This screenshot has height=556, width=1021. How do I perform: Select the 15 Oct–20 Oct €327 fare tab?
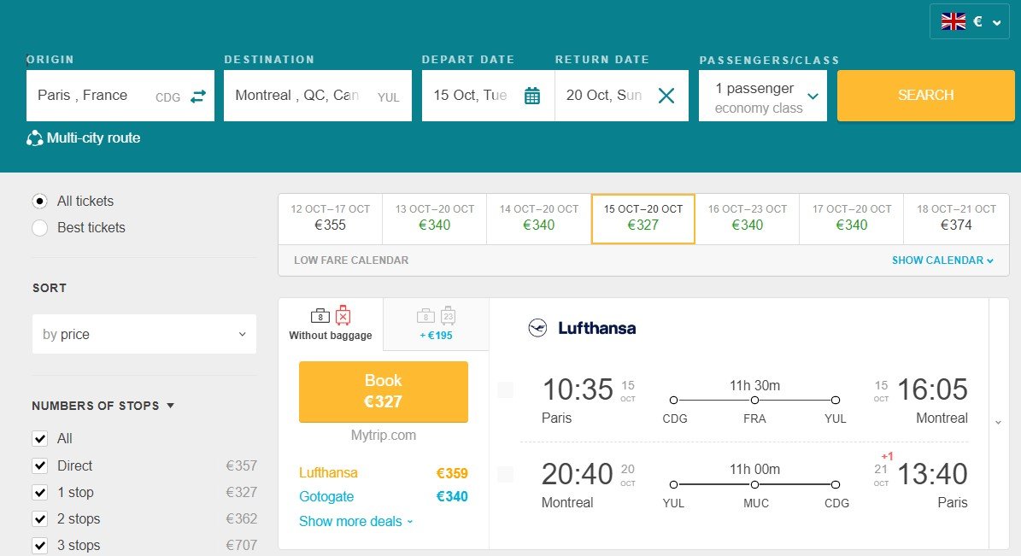tap(643, 218)
